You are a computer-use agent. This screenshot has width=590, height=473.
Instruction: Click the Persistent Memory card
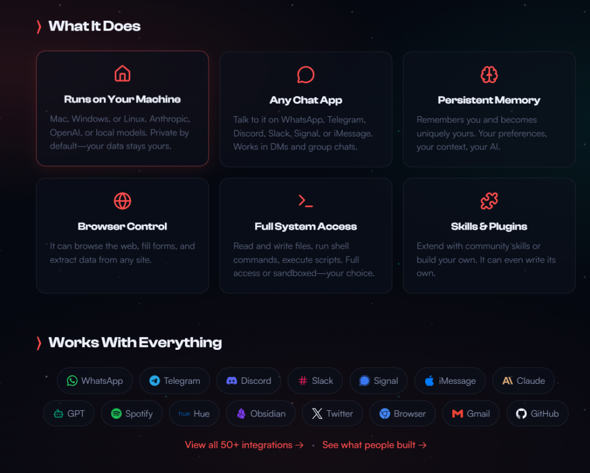489,109
